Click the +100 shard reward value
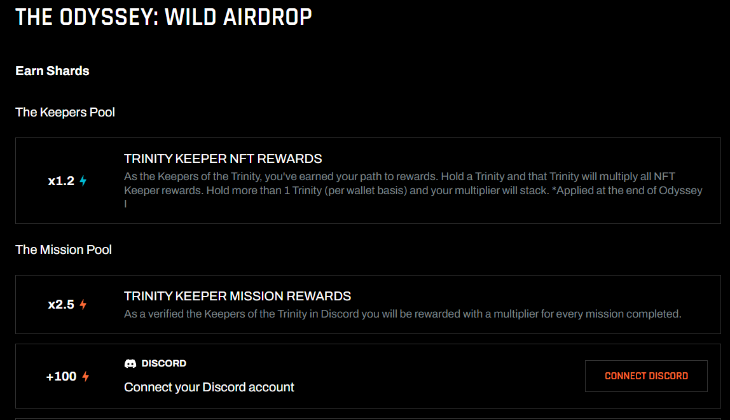The image size is (730, 420). click(62, 376)
